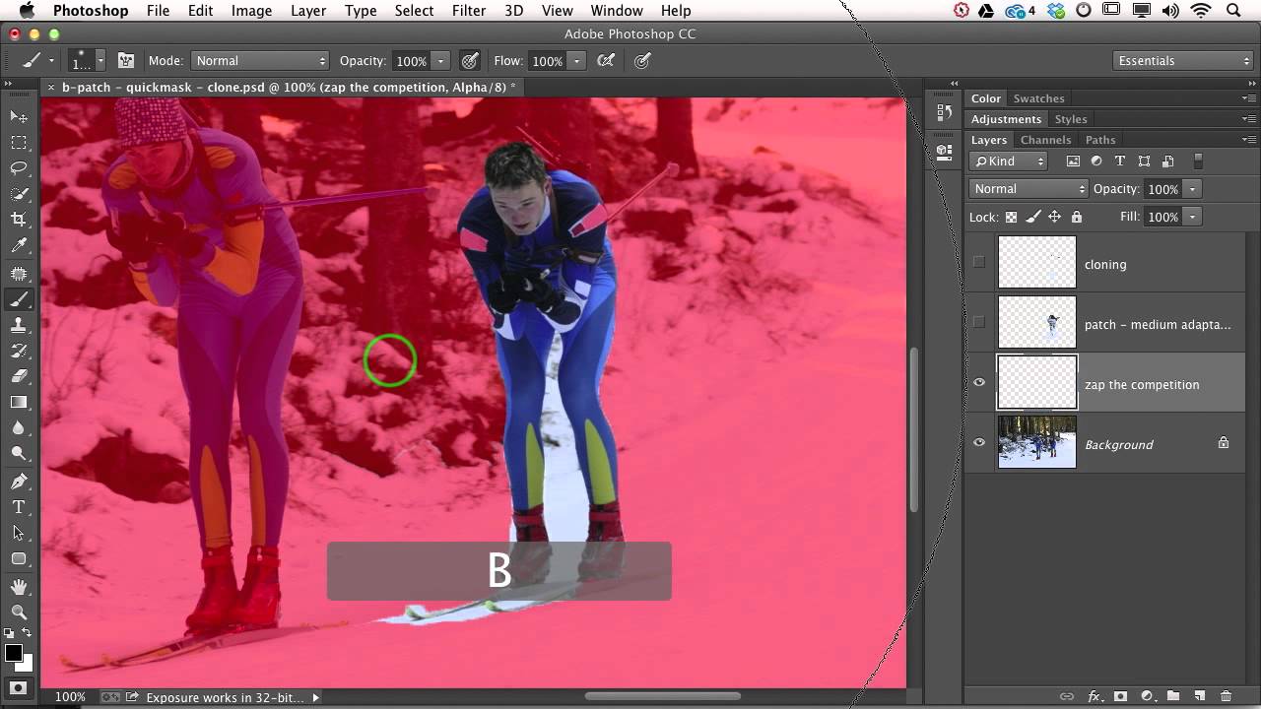Open brush Opacity slider dropdown

(441, 60)
